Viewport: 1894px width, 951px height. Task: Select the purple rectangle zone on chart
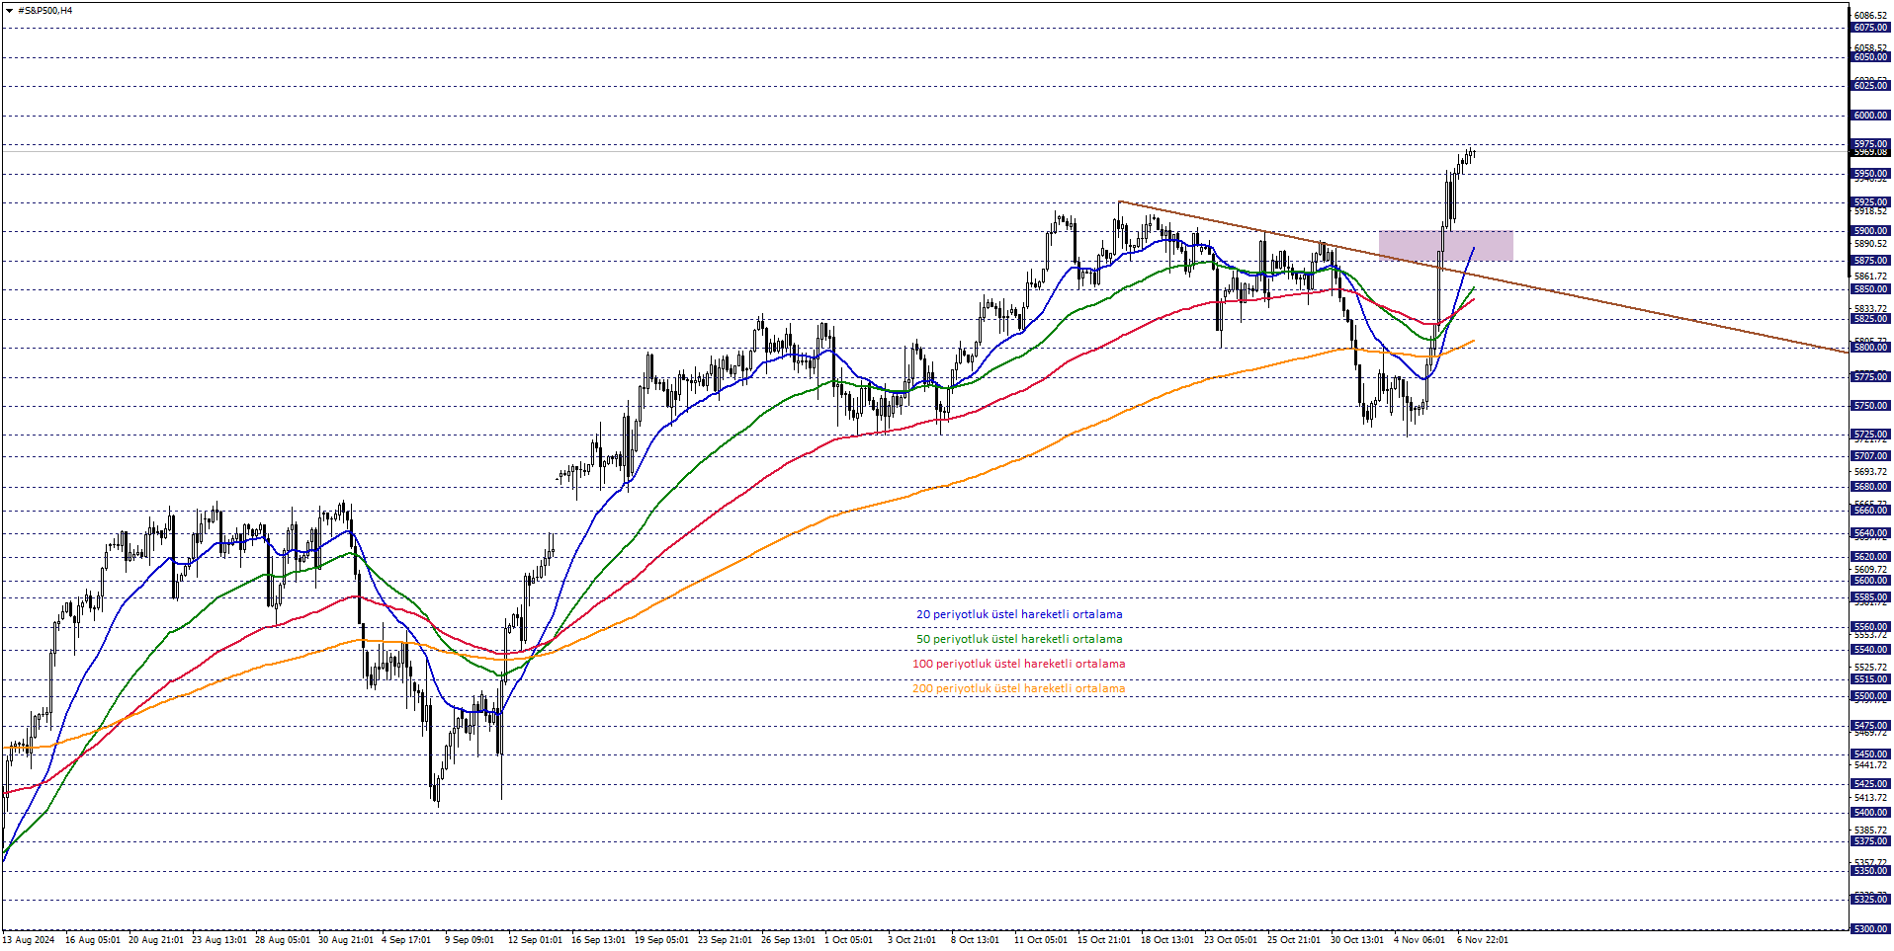[x=1445, y=246]
